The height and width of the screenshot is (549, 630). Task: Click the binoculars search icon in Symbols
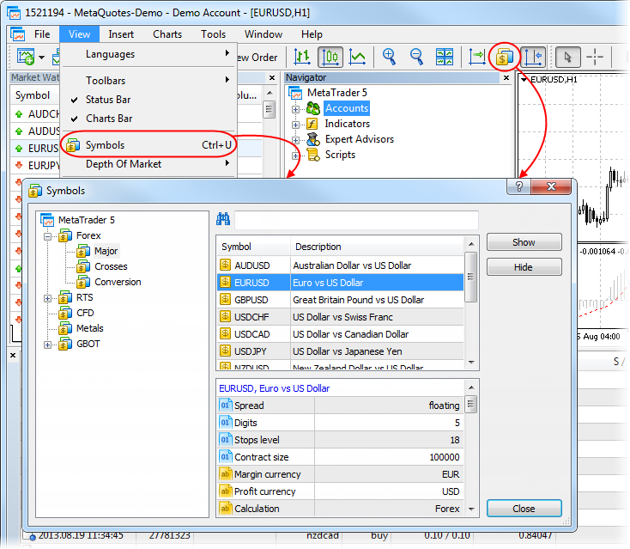224,219
